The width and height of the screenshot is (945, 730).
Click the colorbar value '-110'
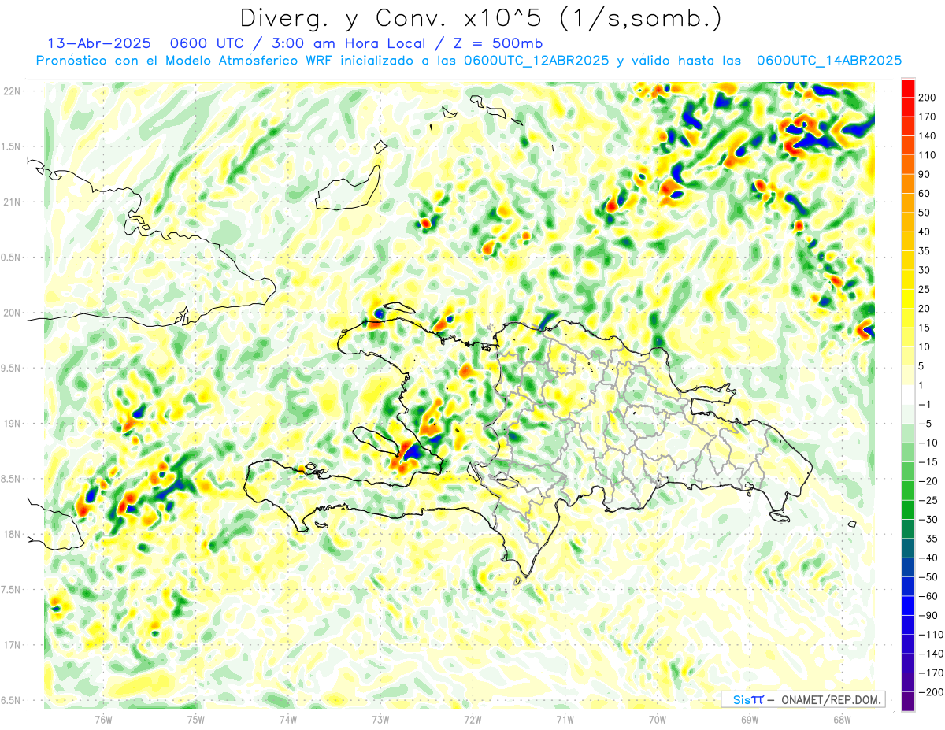pos(930,634)
